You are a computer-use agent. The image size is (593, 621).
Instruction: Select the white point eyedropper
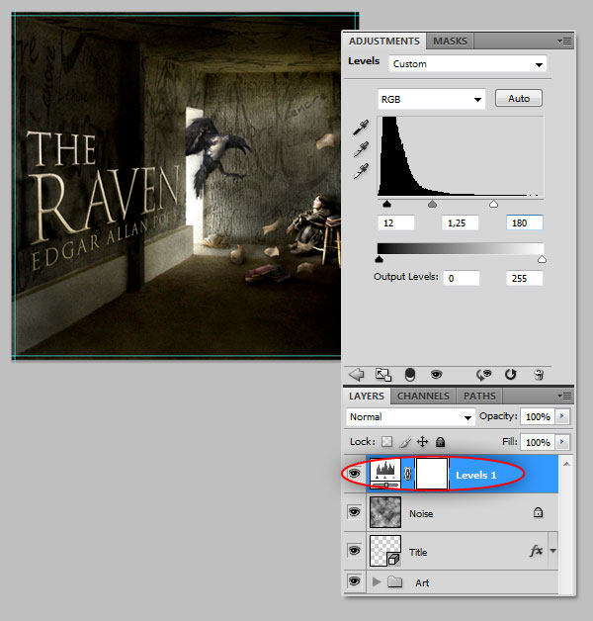[361, 171]
